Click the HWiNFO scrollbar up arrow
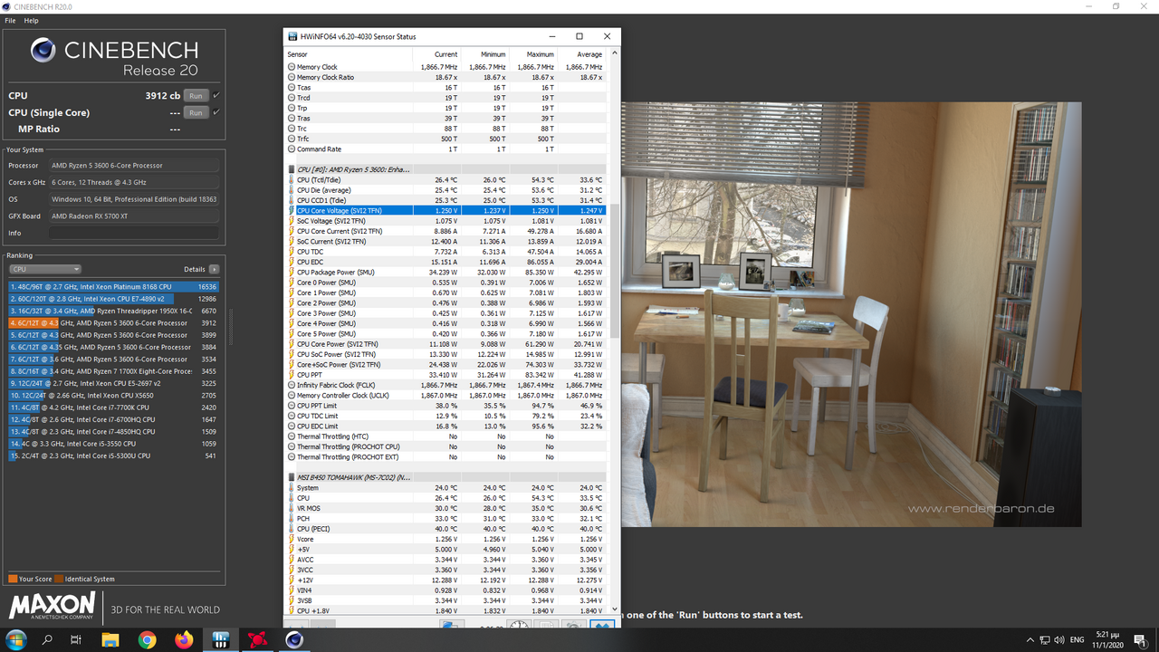The image size is (1159, 652). point(616,55)
